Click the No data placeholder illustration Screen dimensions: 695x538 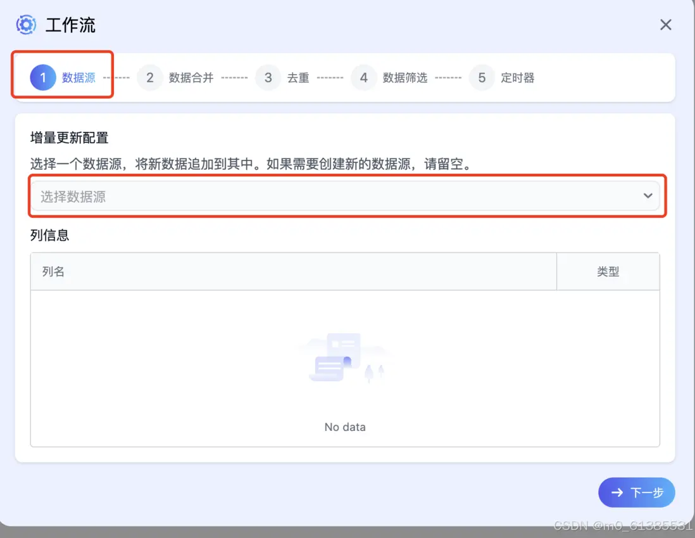(x=345, y=357)
